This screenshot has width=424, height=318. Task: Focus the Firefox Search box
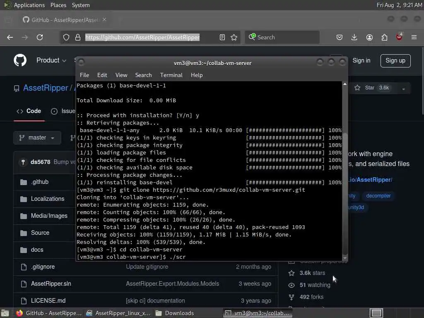(x=282, y=37)
